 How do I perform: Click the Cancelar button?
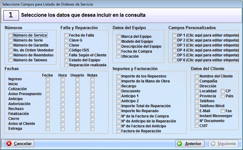[20, 143]
